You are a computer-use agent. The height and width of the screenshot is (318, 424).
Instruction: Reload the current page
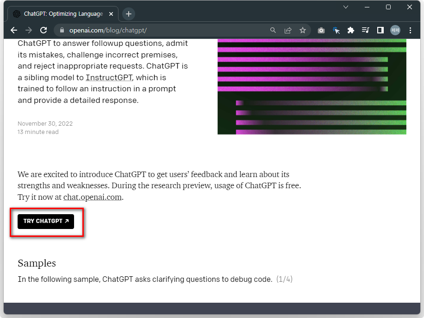[44, 30]
